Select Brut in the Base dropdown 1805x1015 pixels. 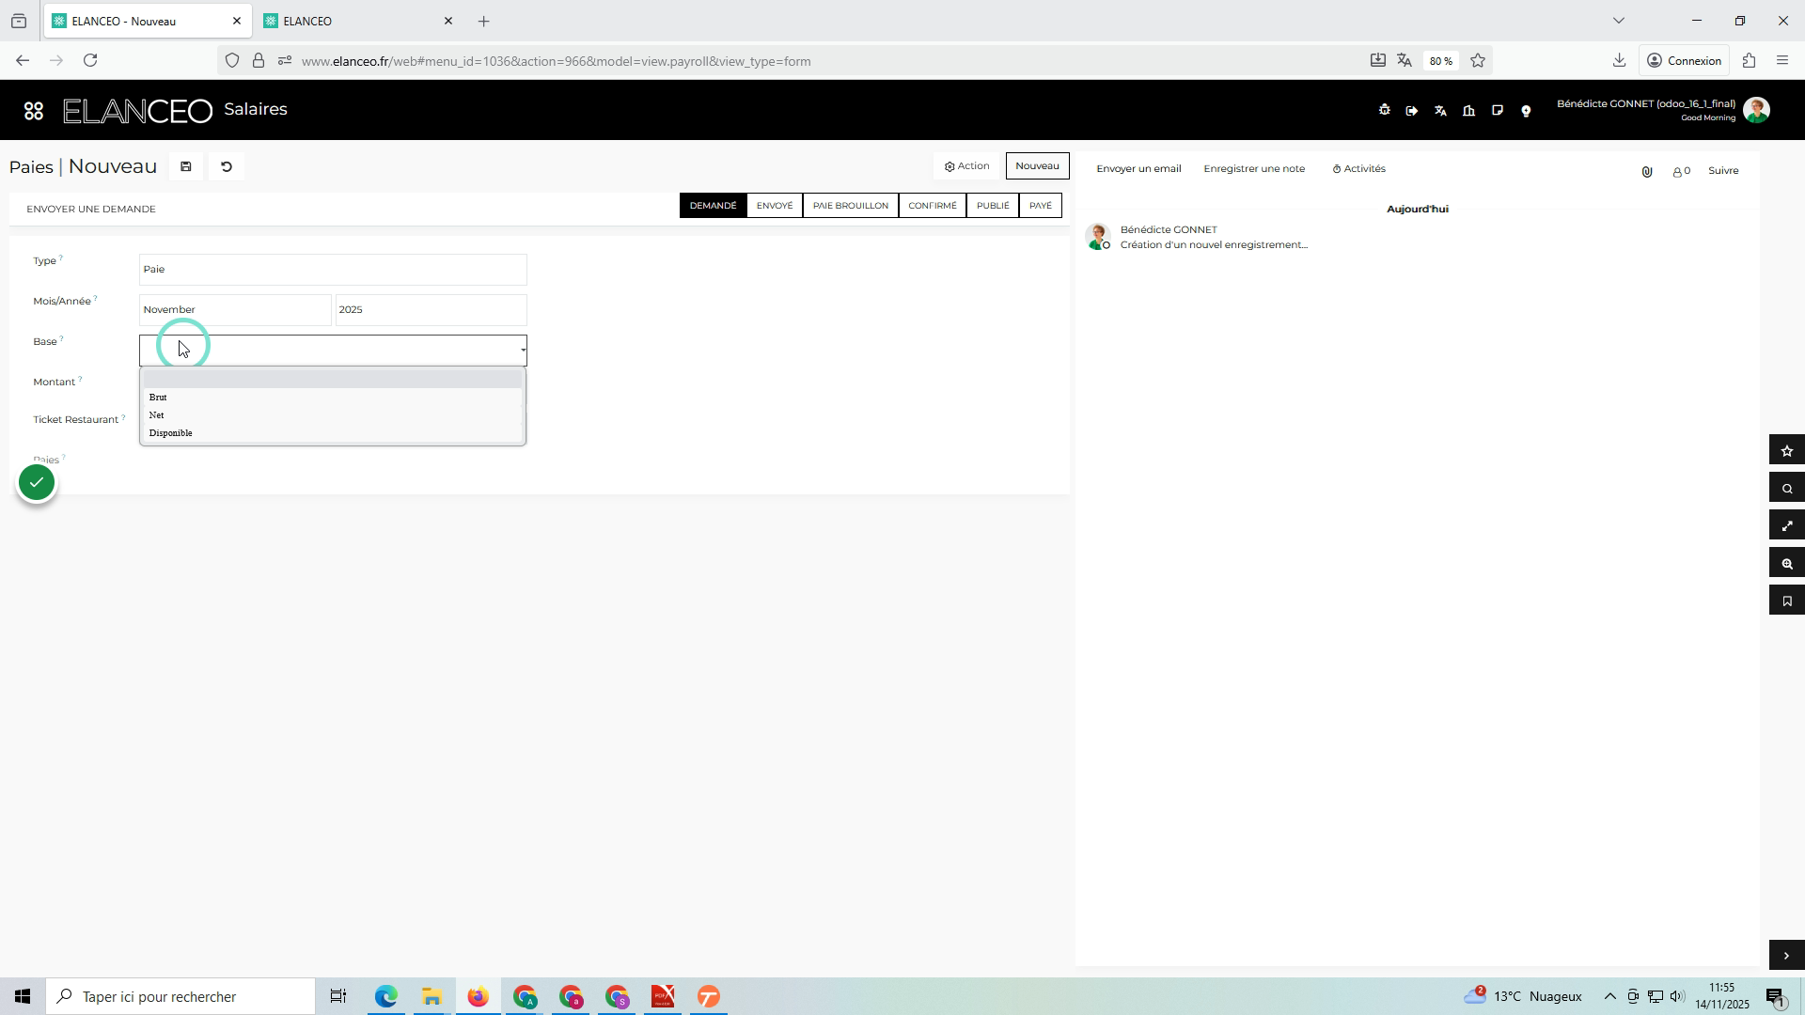click(x=332, y=398)
